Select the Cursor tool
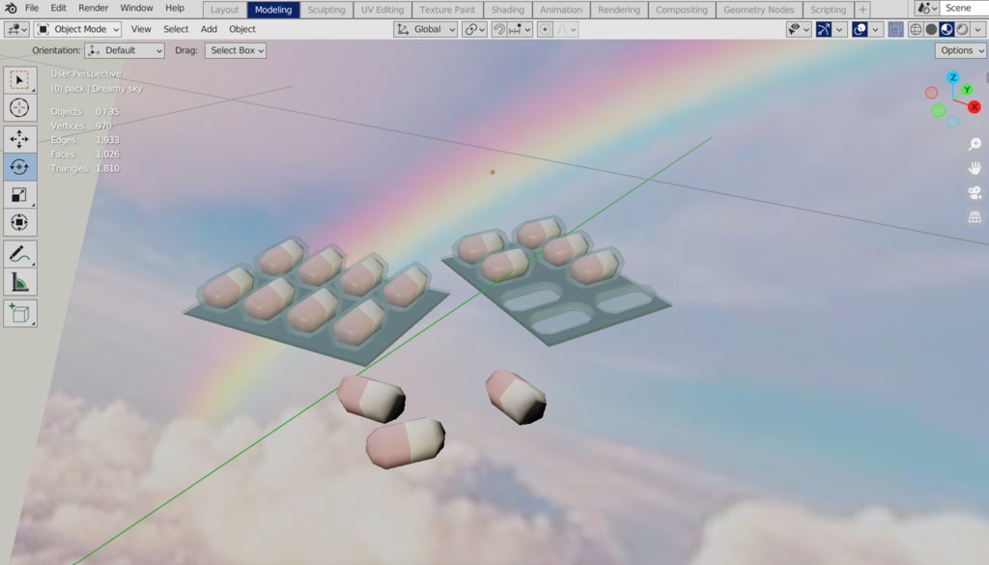This screenshot has height=565, width=989. coord(19,108)
